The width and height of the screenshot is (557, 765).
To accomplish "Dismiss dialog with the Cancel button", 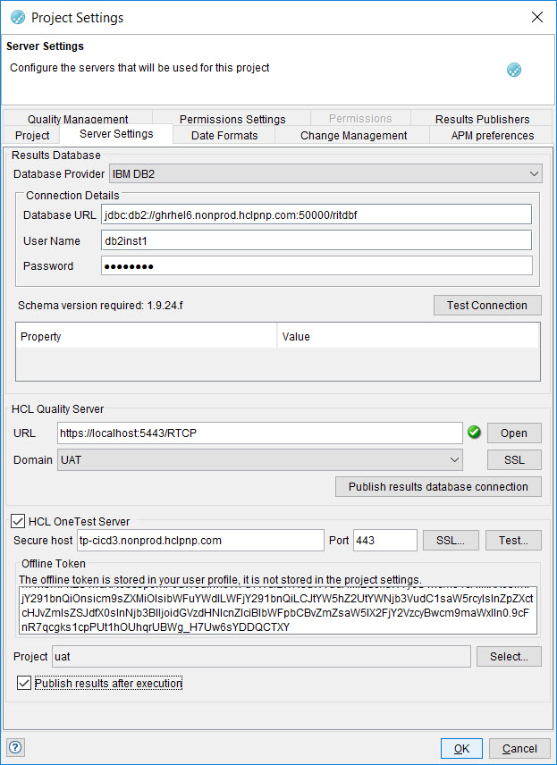I will (519, 748).
